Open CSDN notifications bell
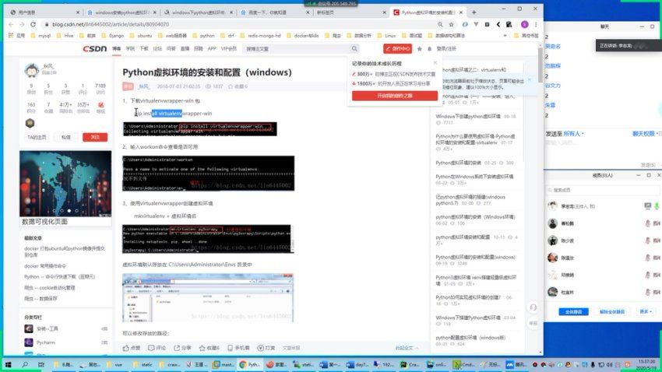 pyautogui.click(x=429, y=49)
